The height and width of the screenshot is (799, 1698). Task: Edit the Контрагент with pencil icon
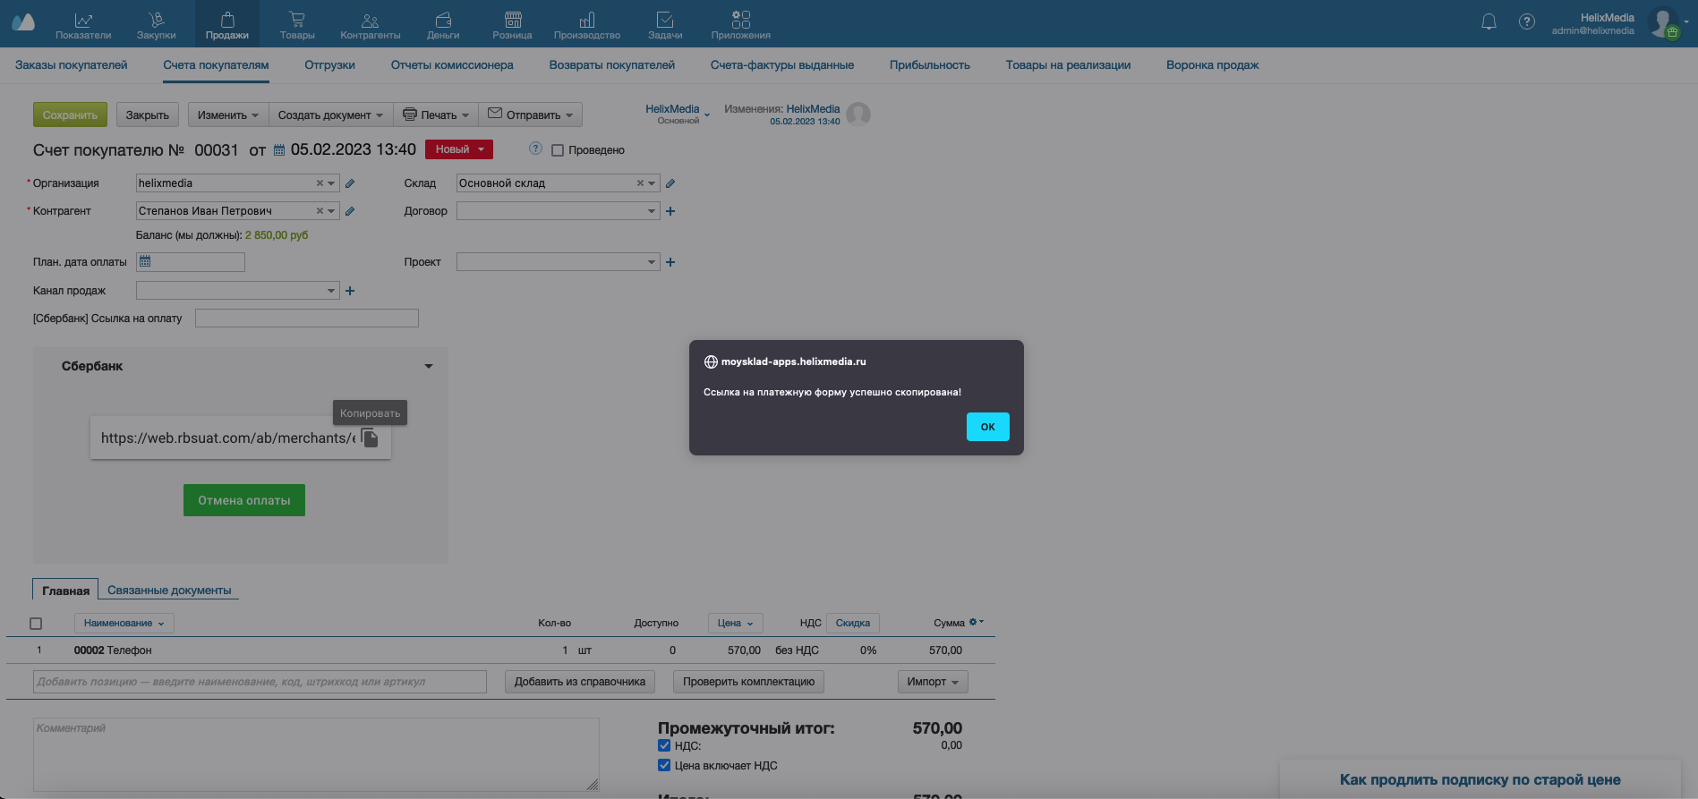[x=350, y=211]
